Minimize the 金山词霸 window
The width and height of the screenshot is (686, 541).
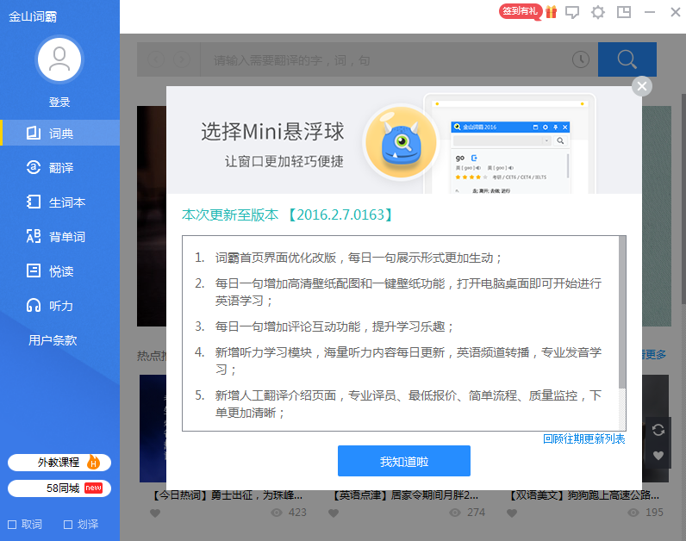[x=650, y=12]
